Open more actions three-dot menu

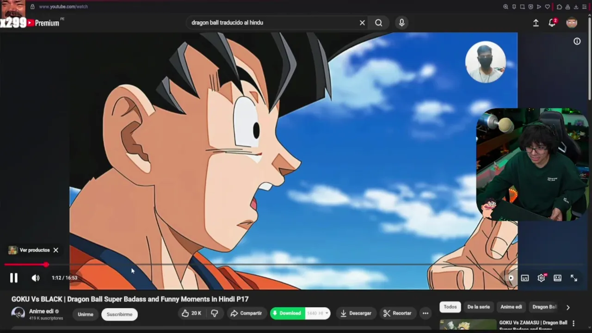pos(425,314)
